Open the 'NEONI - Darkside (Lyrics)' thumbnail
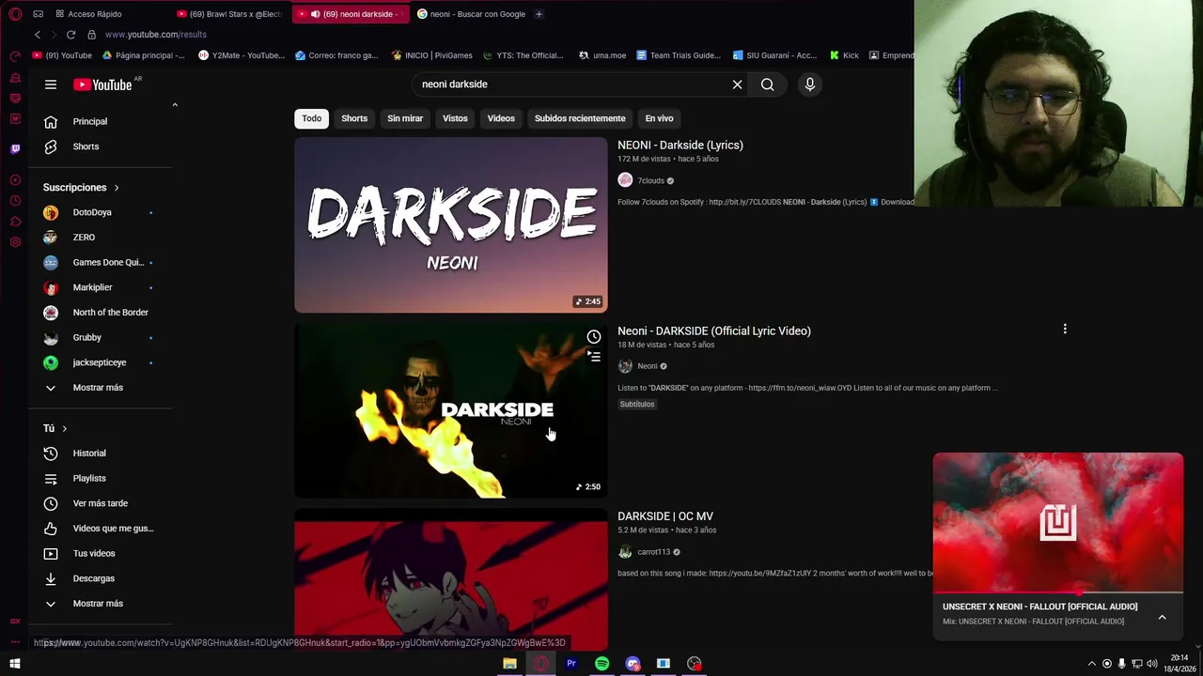The image size is (1203, 676). coord(451,225)
